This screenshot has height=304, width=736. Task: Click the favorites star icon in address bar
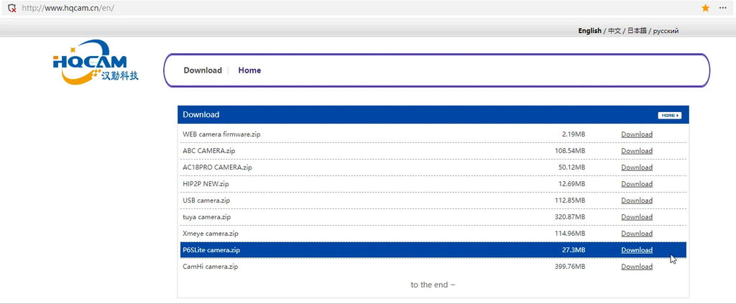pos(705,8)
